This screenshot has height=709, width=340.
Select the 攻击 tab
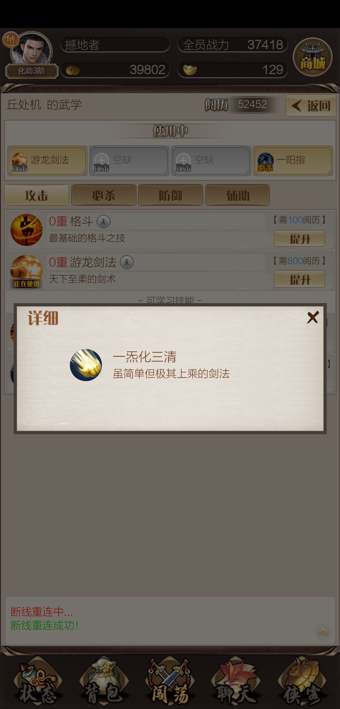click(x=37, y=195)
